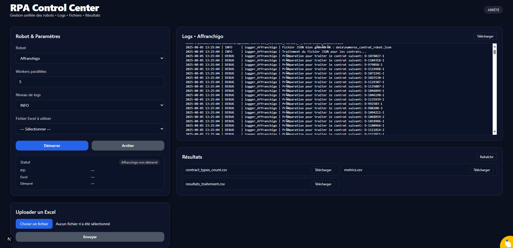The width and height of the screenshot is (513, 248).
Task: Select log line for contract D-1094211-1
Action: (285, 112)
